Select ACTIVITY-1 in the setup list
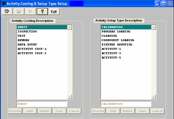This screenshot has height=119, width=174. (126, 49)
